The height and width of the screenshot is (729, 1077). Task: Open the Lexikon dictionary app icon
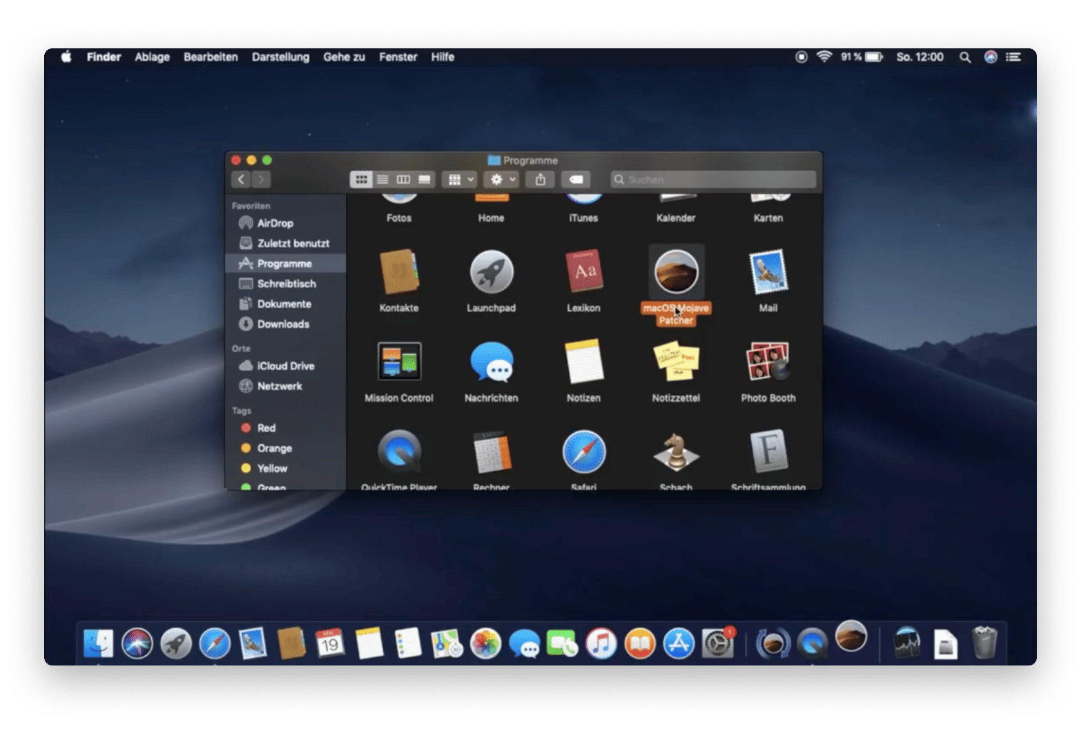coord(584,271)
